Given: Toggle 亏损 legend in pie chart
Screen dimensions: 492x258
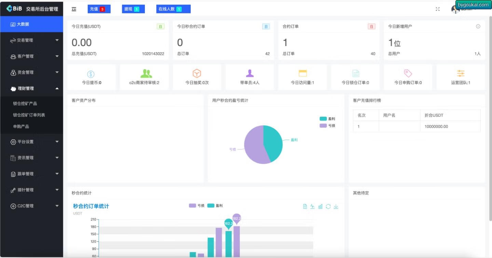Looking at the screenshot, I should click(327, 126).
